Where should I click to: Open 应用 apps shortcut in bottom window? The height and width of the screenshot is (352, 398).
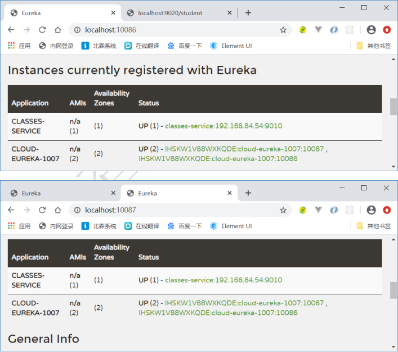click(19, 226)
